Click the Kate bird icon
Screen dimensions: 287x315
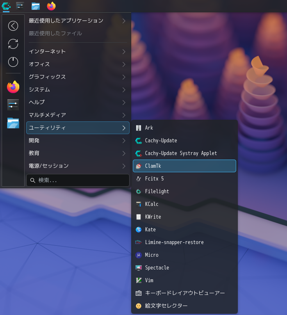tap(139, 230)
